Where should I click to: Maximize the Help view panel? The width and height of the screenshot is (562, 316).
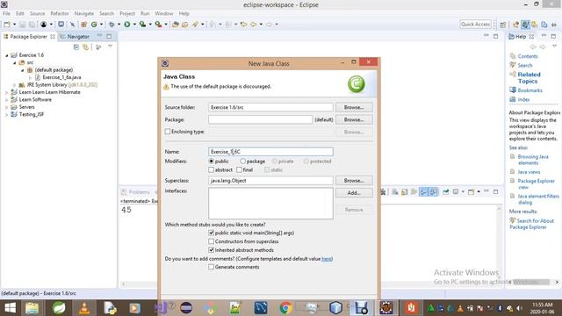click(x=553, y=36)
